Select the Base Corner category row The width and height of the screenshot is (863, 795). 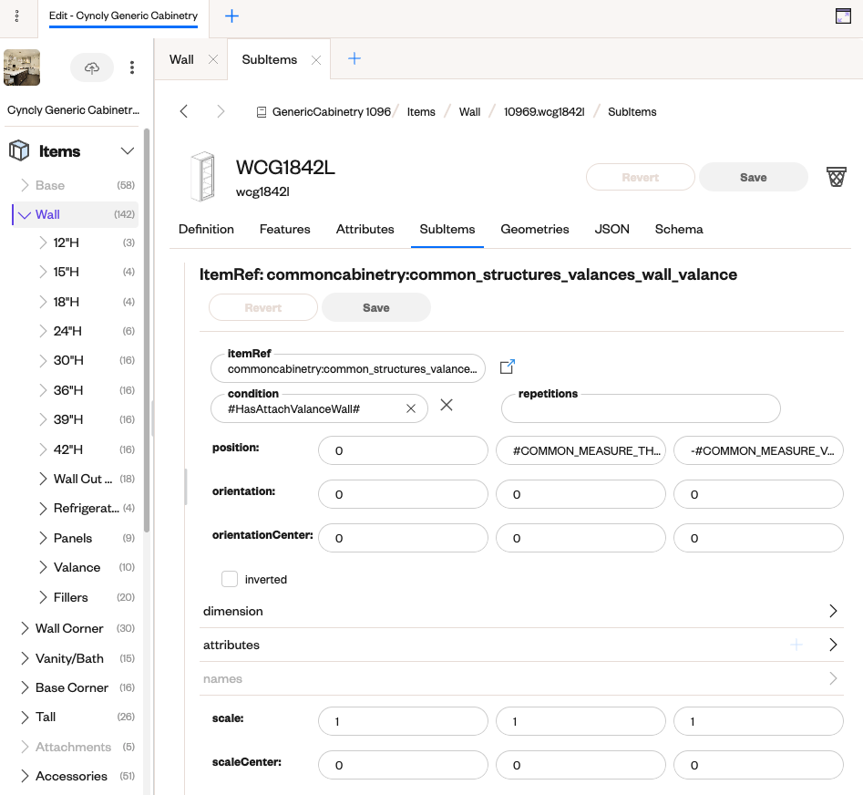(76, 687)
